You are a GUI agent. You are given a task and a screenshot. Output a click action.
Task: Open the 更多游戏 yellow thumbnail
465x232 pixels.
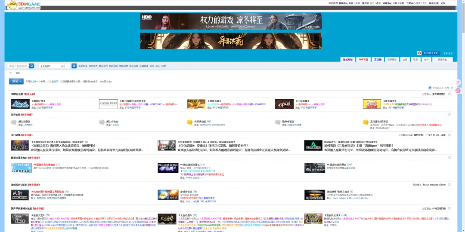[372, 104]
